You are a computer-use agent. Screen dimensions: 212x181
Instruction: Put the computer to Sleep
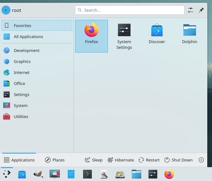pyautogui.click(x=93, y=160)
